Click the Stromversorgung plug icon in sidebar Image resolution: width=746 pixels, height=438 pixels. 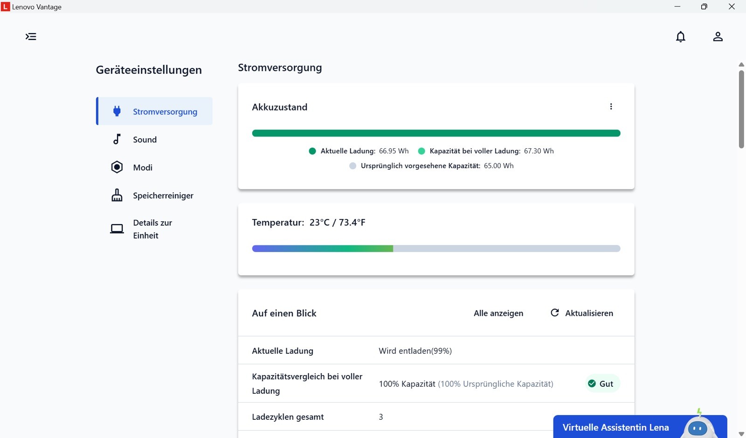point(117,111)
